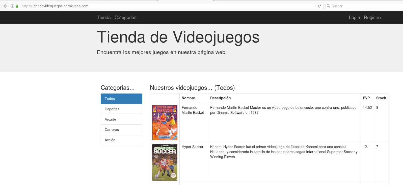Click the browser back arrow button
403x185 pixels.
5,6
